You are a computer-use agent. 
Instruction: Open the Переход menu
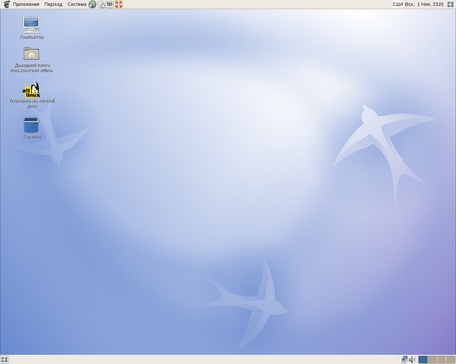tap(53, 4)
